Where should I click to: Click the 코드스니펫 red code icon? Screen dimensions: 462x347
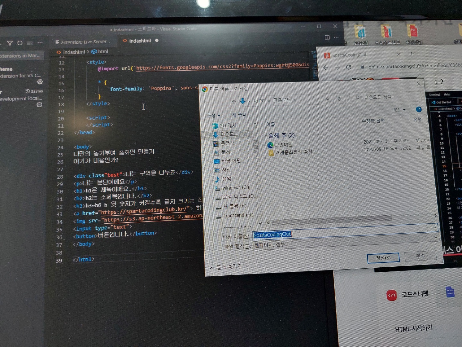tap(391, 295)
